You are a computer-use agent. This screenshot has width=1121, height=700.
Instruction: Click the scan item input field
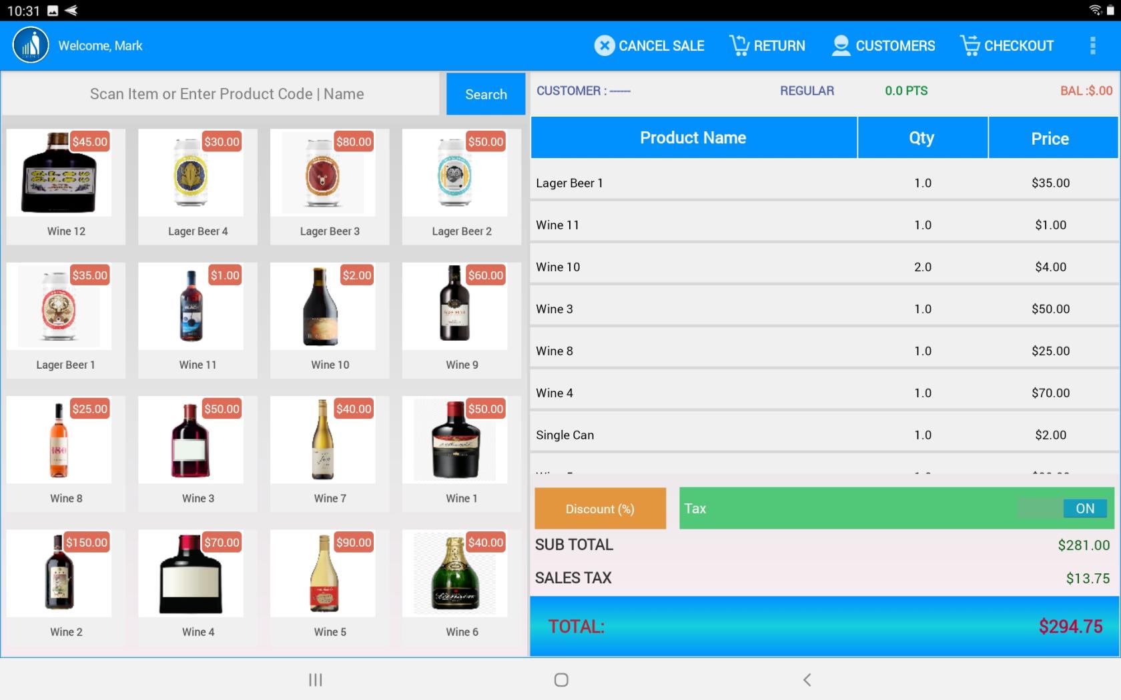tap(226, 94)
